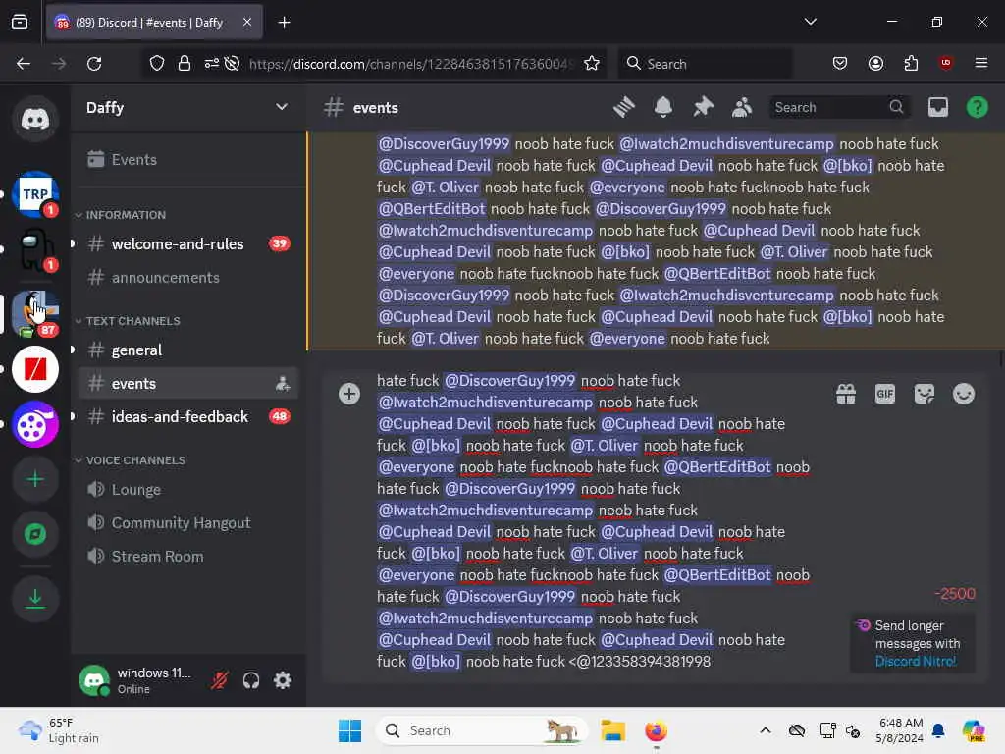The width and height of the screenshot is (1005, 754).
Task: Click the Windows taskbar search box
Action: (482, 730)
